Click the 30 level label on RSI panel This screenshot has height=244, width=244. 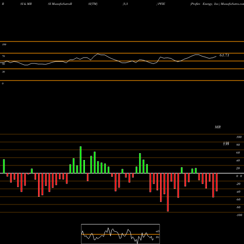pos(3,72)
